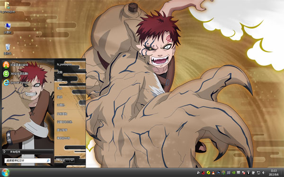Image resolution: width=284 pixels, height=177 pixels.
Task: Open the clock and date display
Action: (274, 173)
